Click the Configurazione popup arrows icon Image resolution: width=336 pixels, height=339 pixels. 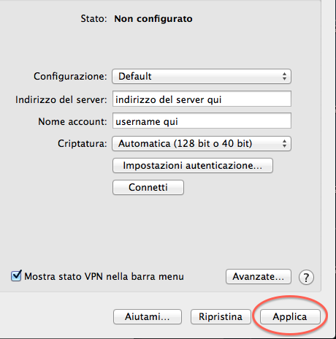(x=284, y=77)
